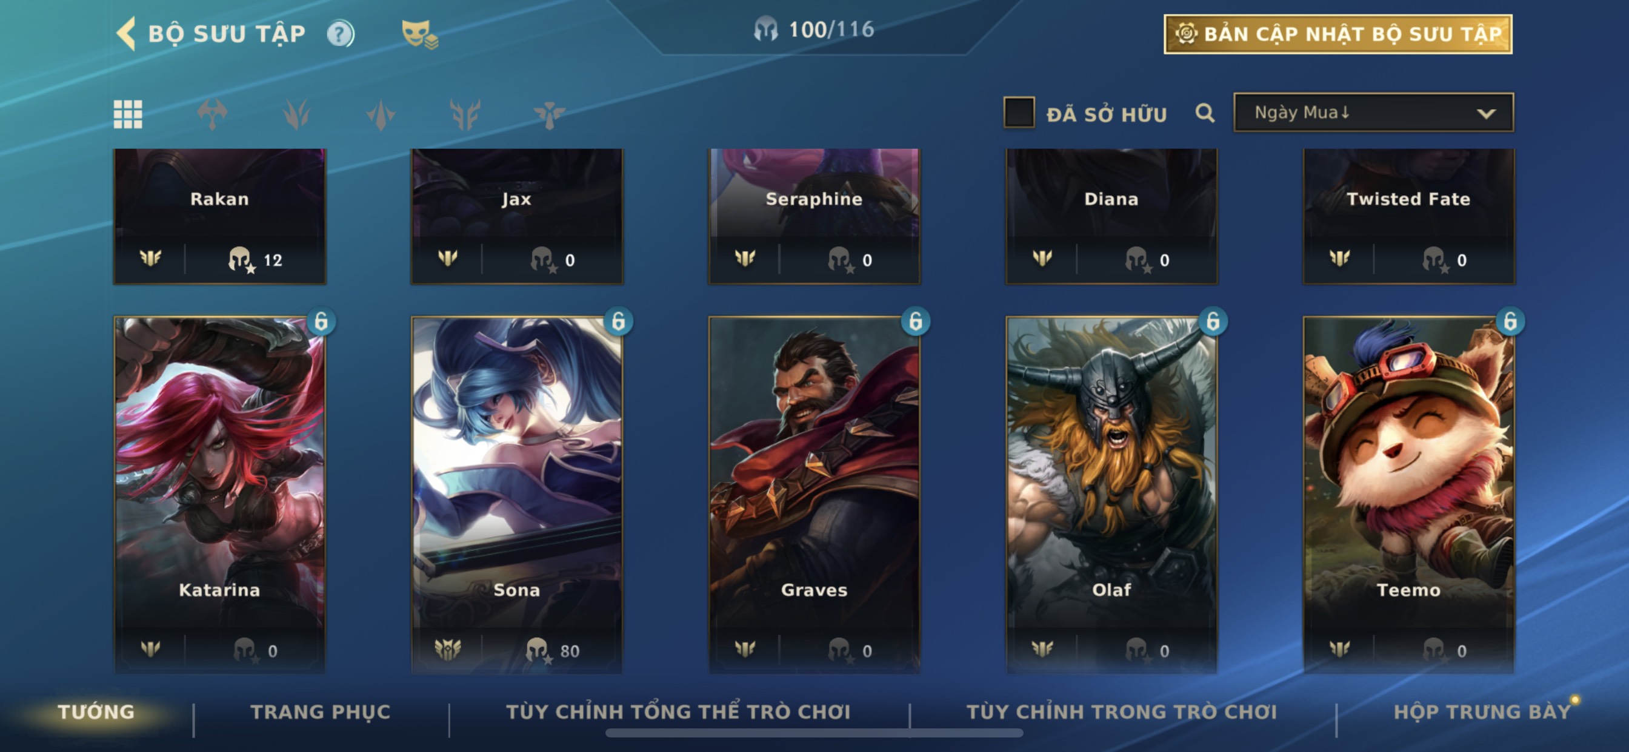Open the Seraphine champion card
The height and width of the screenshot is (752, 1629).
tap(814, 216)
